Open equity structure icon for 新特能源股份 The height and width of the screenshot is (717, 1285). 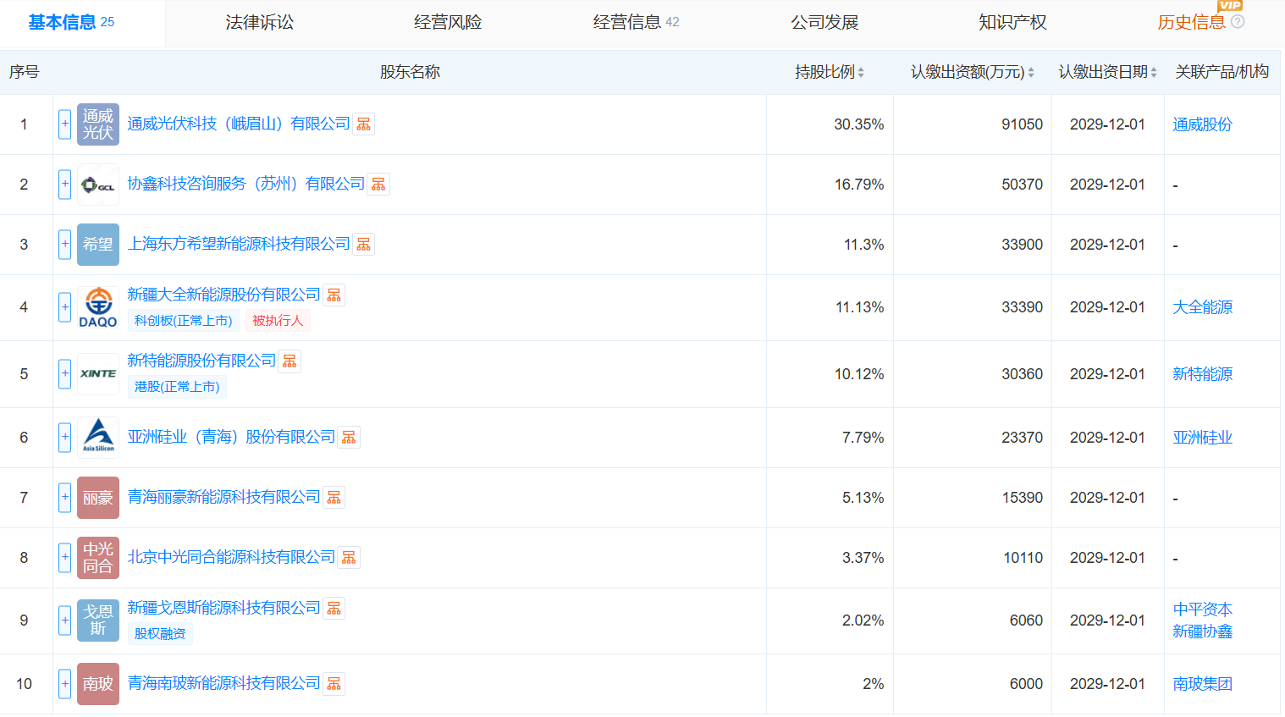click(x=290, y=361)
